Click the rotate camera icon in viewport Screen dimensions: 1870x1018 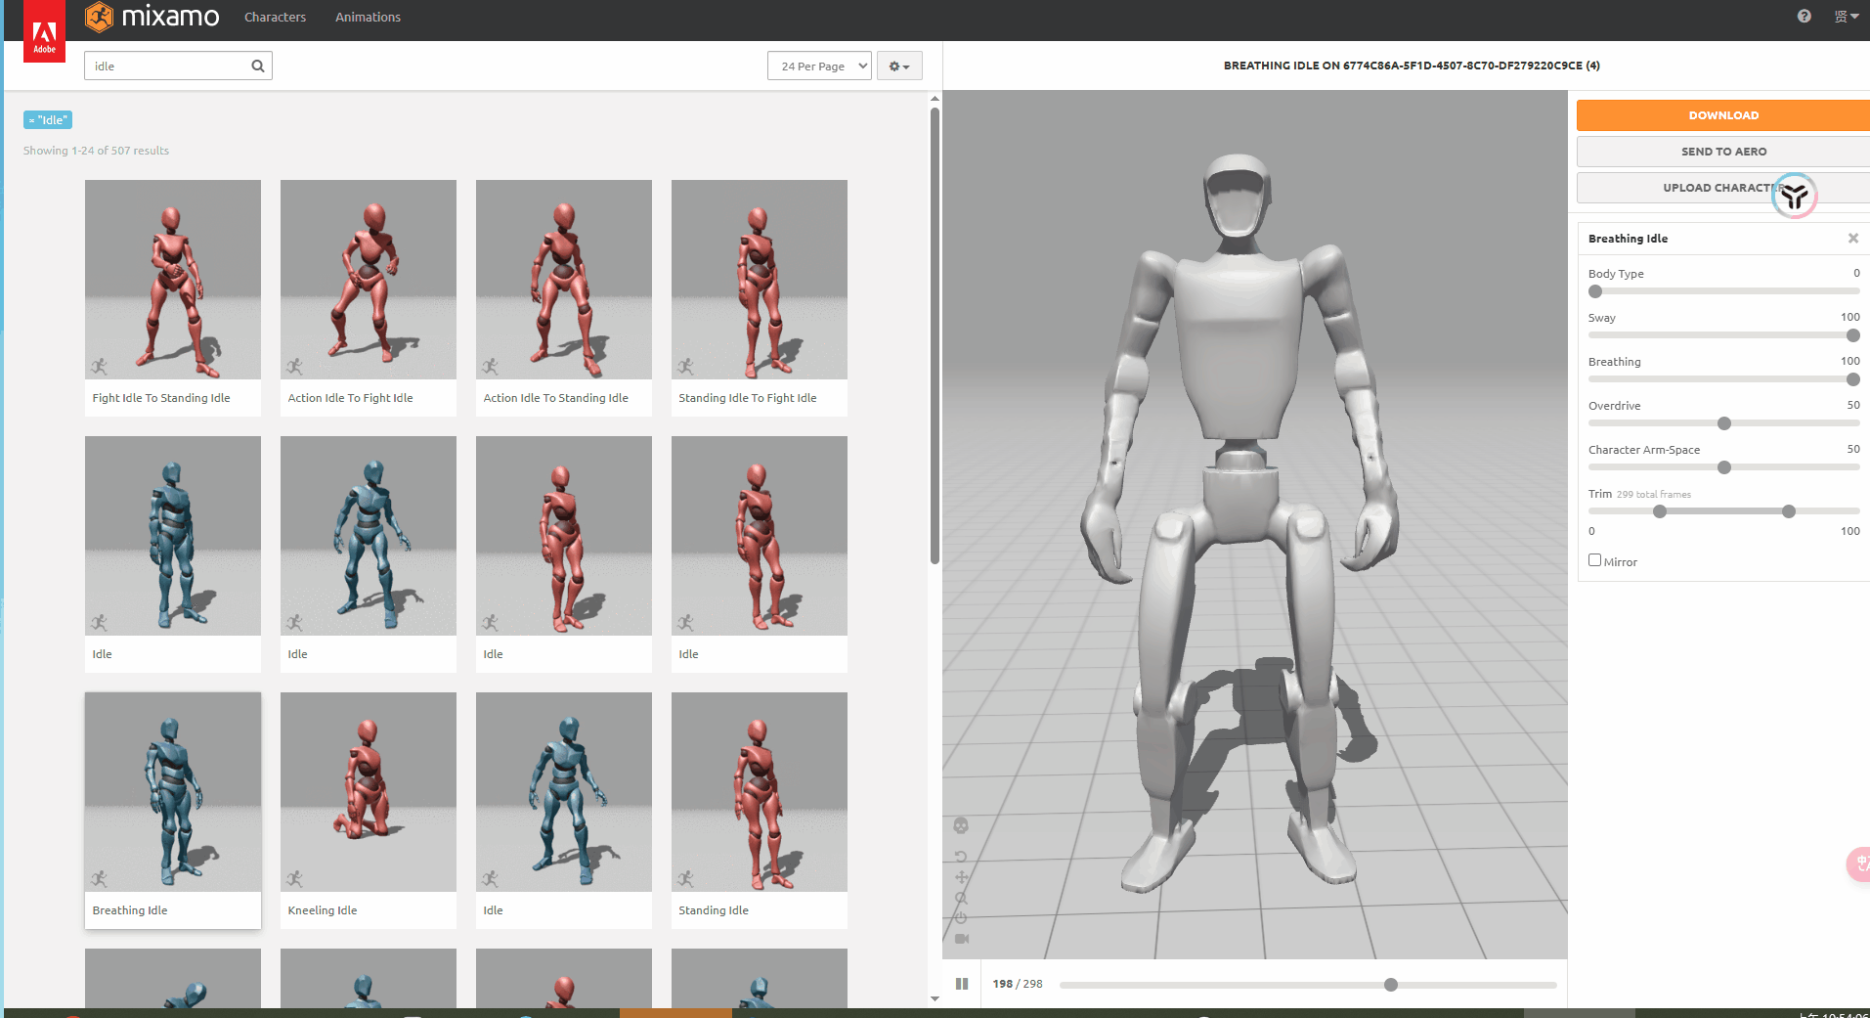click(x=961, y=857)
